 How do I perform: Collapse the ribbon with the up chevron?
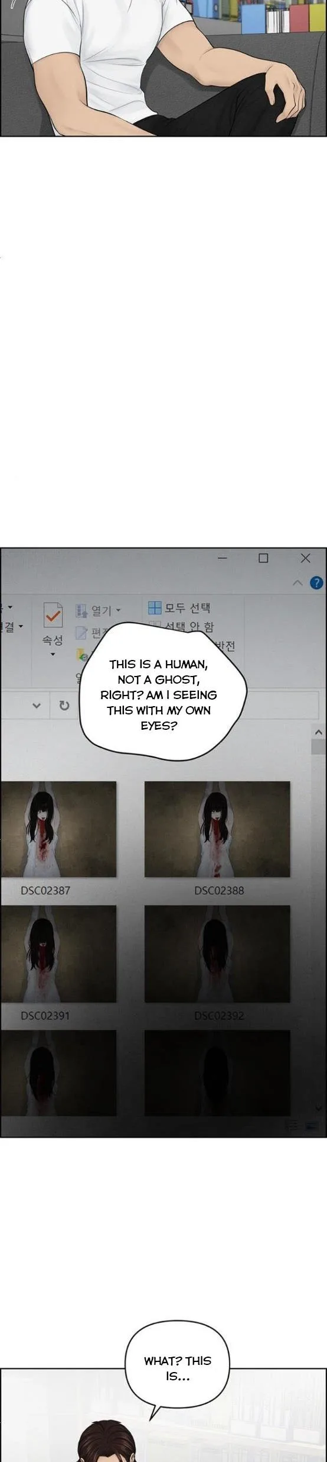297,583
